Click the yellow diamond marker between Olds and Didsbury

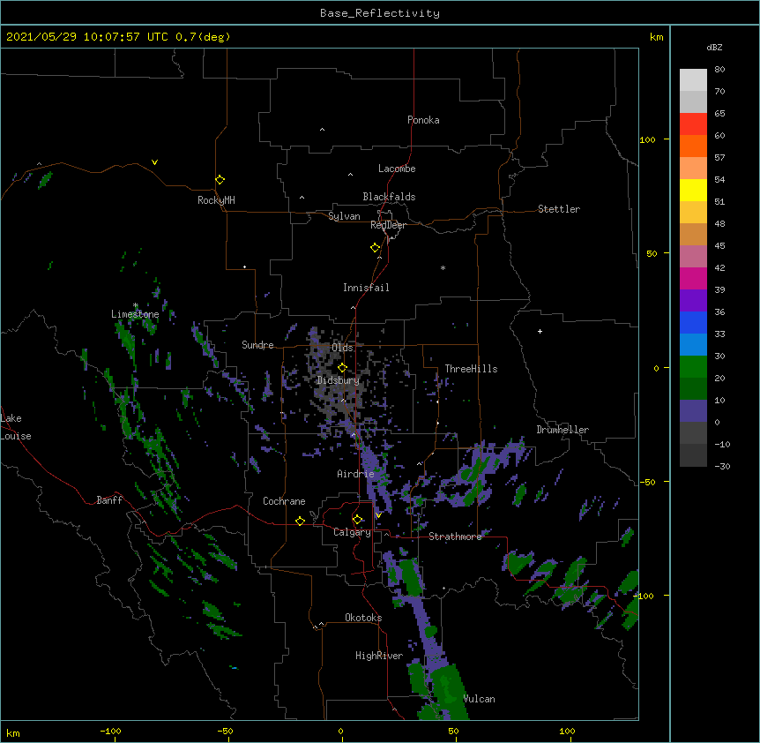click(342, 367)
